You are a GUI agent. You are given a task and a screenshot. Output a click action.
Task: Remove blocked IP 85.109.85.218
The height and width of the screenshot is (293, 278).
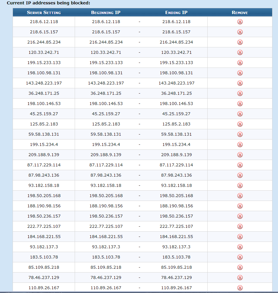[240, 267]
